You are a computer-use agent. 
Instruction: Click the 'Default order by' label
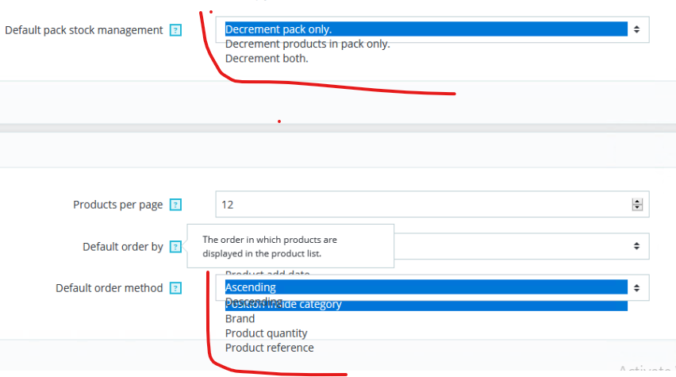pyautogui.click(x=123, y=247)
